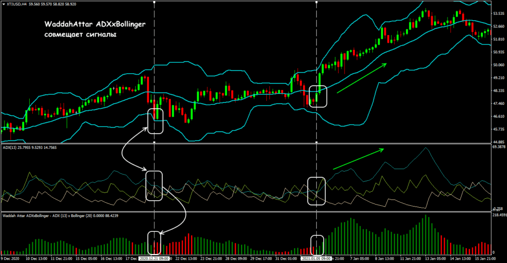Click the right white rectangle on price chart
The height and width of the screenshot is (263, 507).
point(318,96)
